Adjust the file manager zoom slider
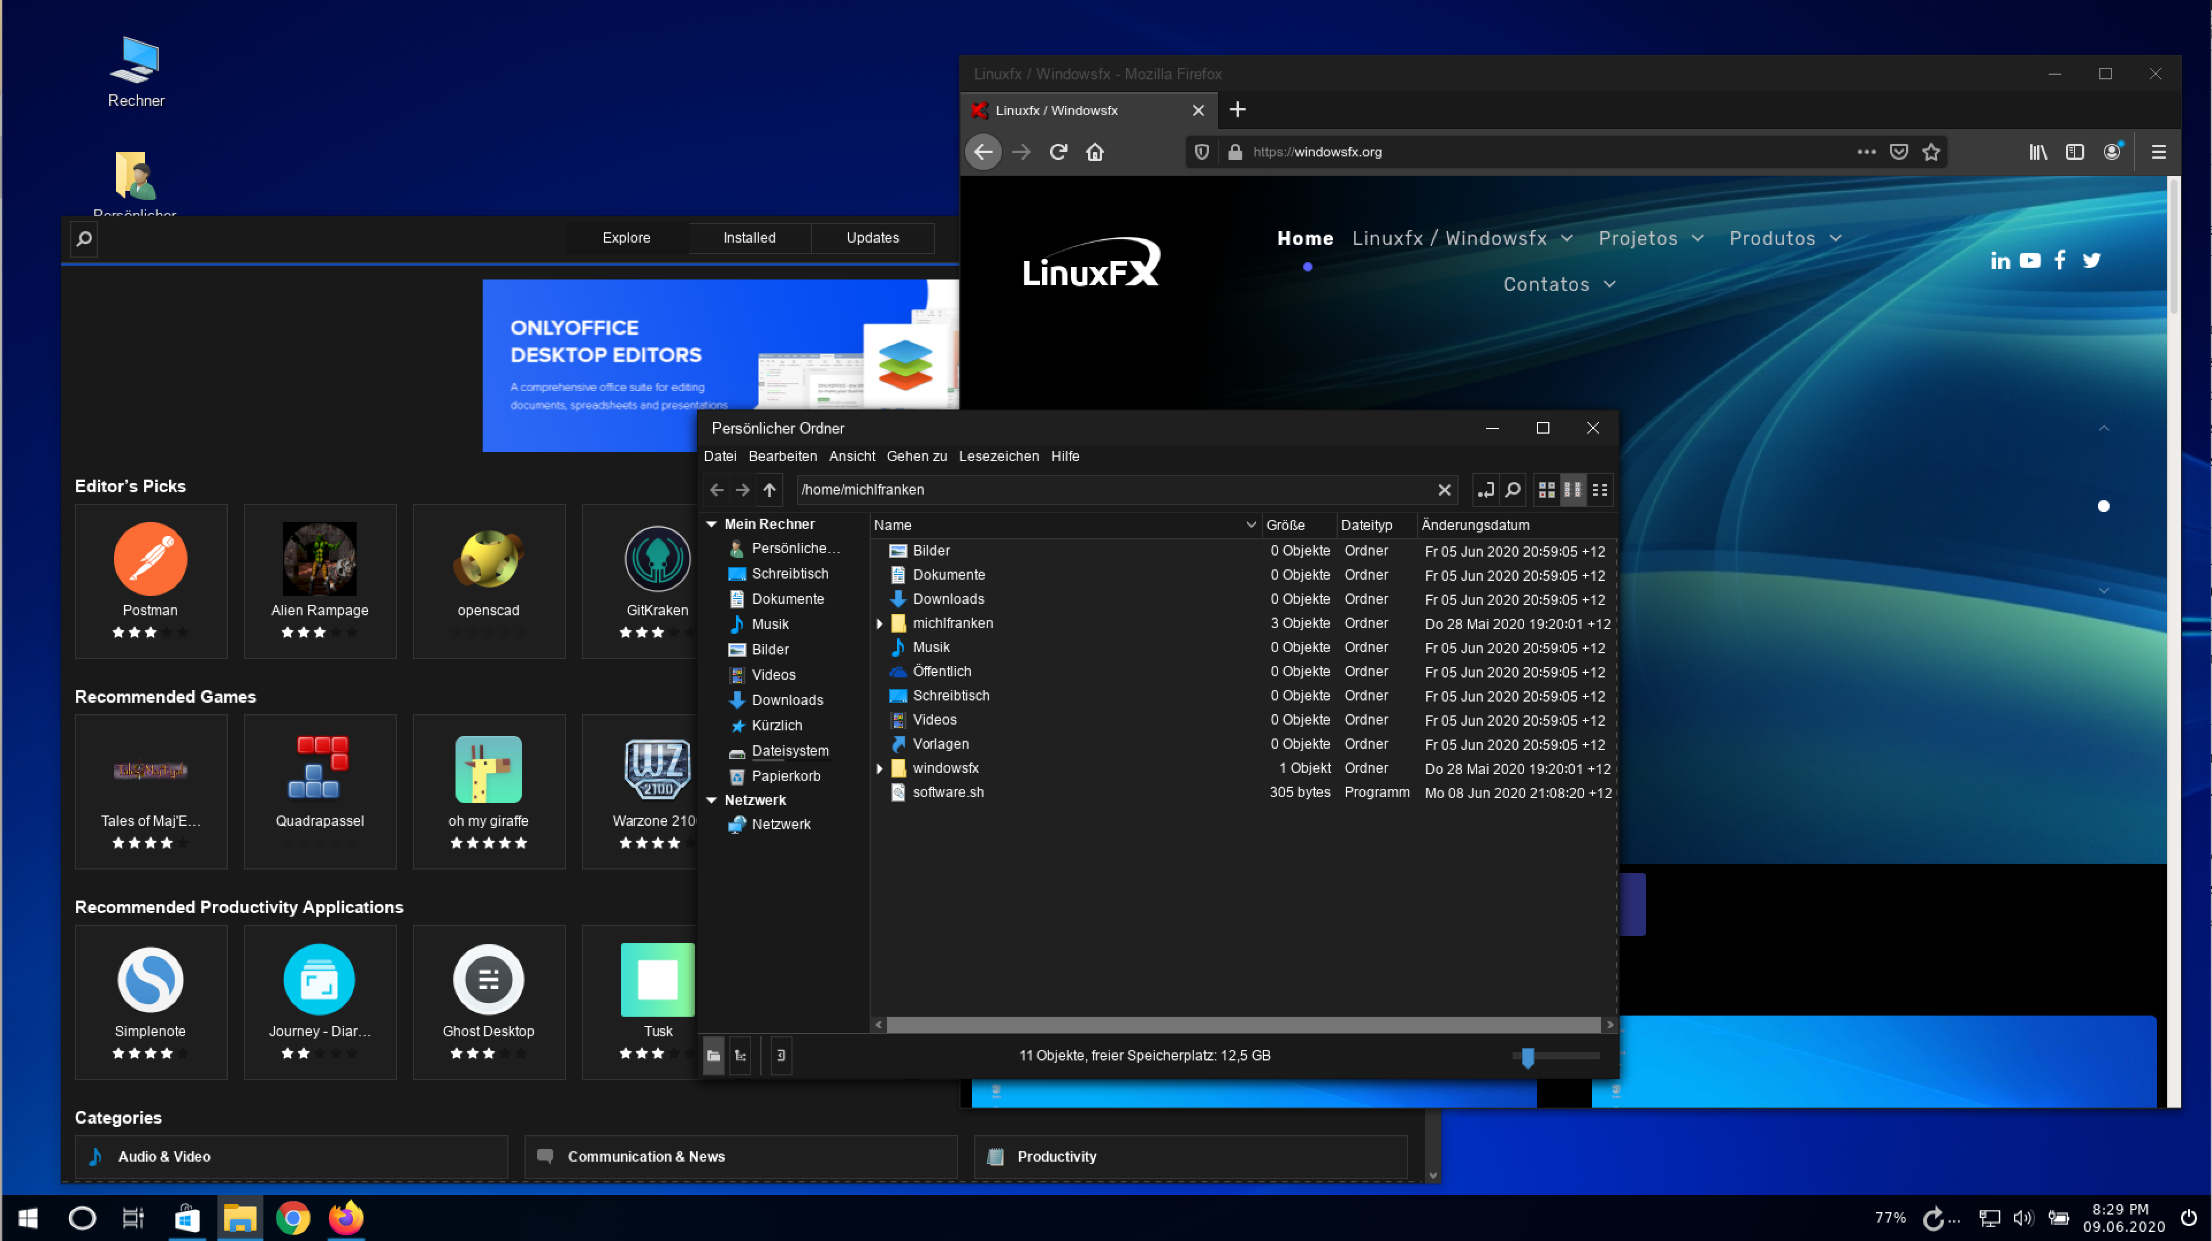The image size is (2212, 1241). (x=1528, y=1056)
